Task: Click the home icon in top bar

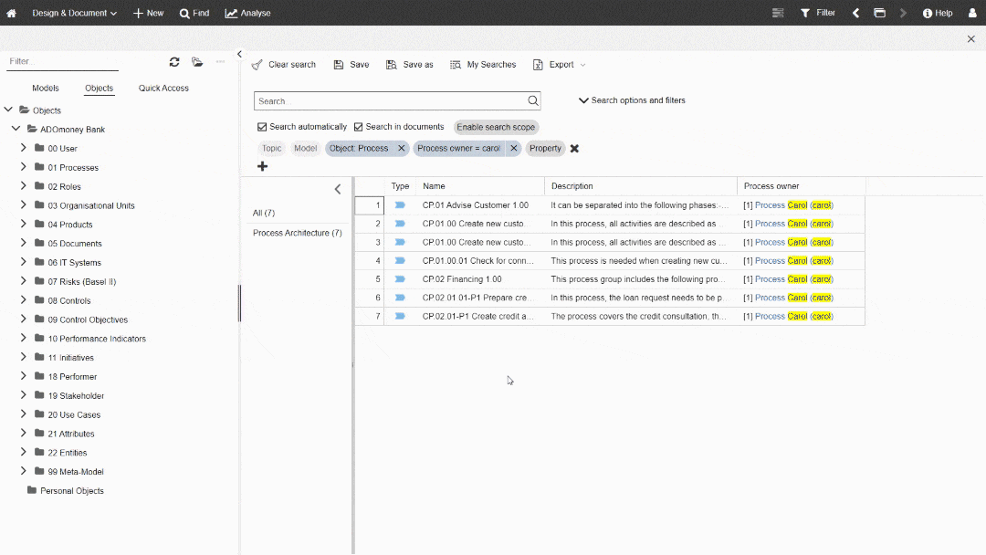Action: pyautogui.click(x=12, y=13)
